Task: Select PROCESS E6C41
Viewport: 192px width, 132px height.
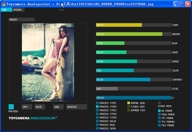Action: point(97,121)
